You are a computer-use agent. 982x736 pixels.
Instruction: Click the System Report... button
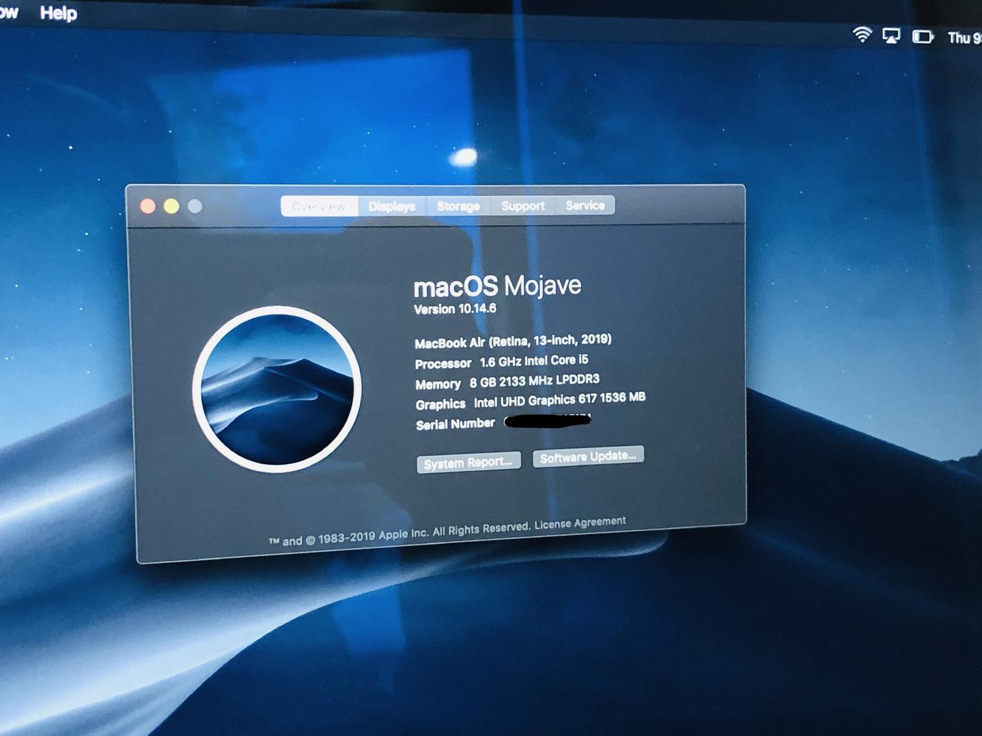(x=468, y=463)
